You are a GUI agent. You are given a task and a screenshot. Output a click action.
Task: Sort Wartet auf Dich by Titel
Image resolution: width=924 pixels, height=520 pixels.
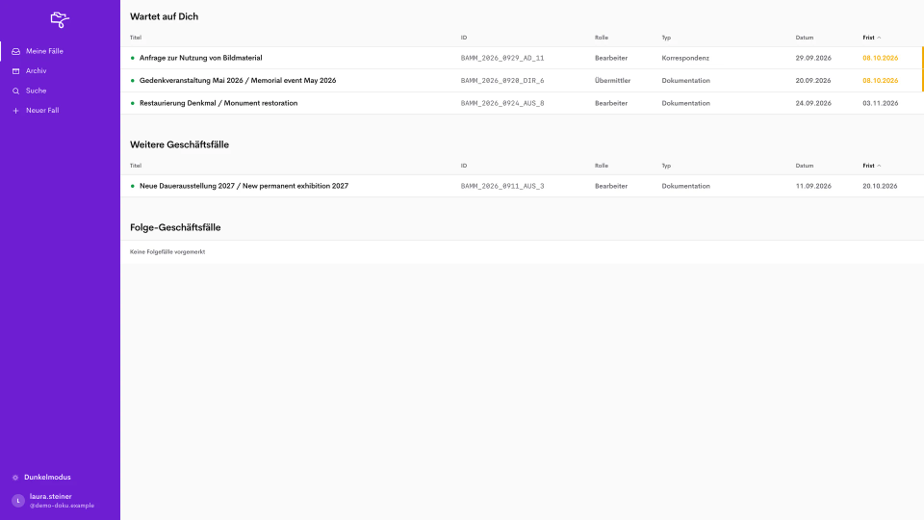tap(136, 38)
